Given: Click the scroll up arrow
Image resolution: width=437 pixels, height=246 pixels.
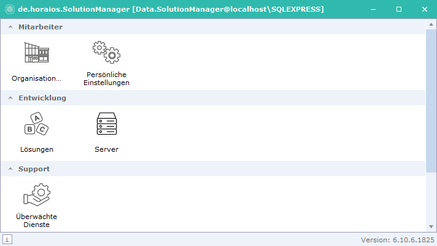Looking at the screenshot, I should [x=431, y=24].
